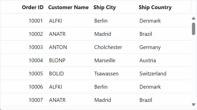Select the Tsawassen city cell

106,74
